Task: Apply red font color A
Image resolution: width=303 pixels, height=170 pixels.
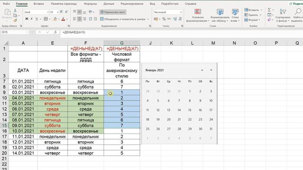Action: coord(63,19)
